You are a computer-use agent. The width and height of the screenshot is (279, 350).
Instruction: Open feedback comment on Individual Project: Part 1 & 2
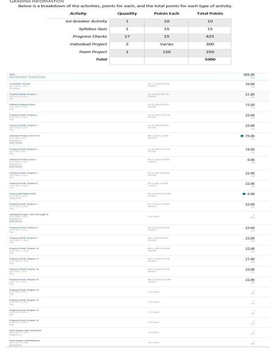(242, 136)
